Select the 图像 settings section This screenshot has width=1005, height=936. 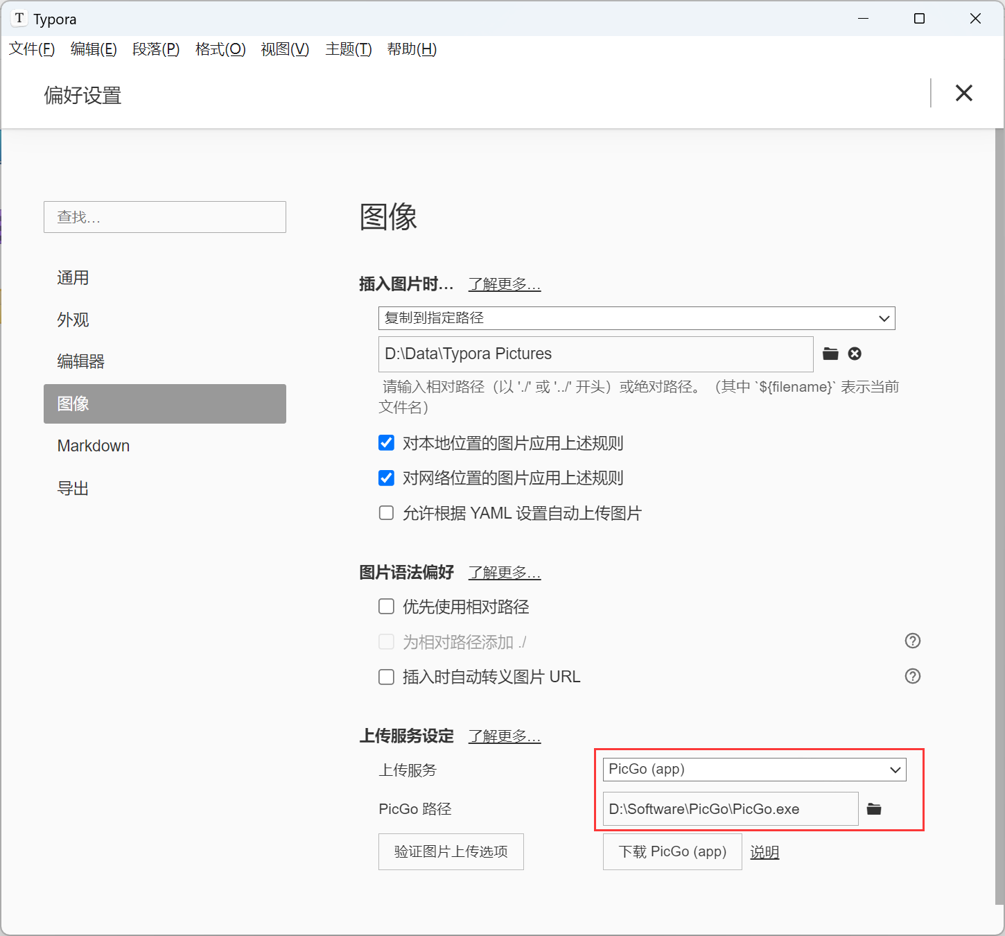tap(165, 404)
